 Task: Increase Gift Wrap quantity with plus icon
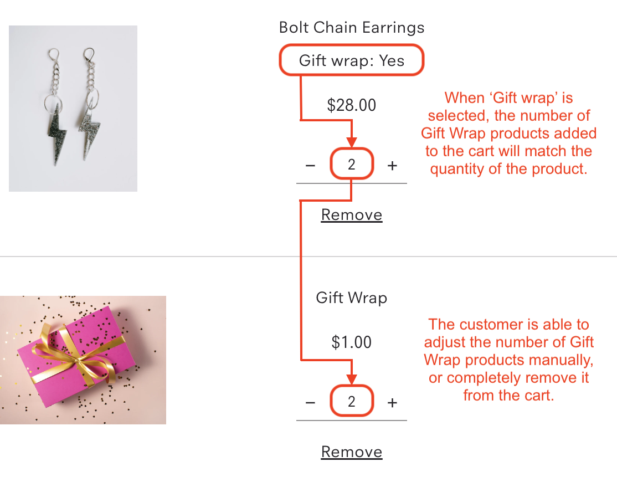tap(392, 403)
